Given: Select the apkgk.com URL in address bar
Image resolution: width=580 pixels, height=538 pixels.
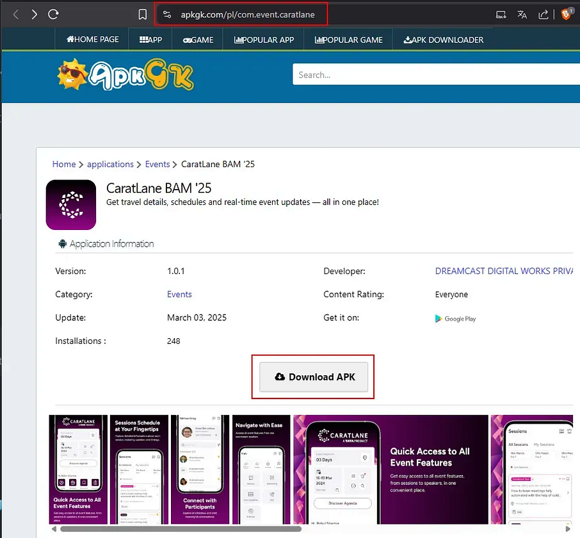Looking at the screenshot, I should 248,15.
